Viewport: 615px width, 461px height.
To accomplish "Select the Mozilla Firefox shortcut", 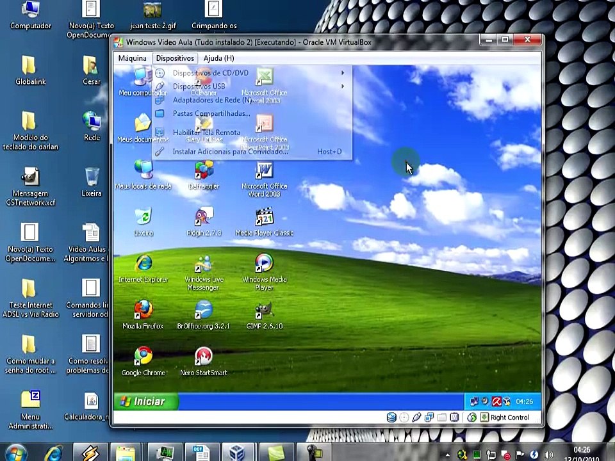I will point(143,315).
